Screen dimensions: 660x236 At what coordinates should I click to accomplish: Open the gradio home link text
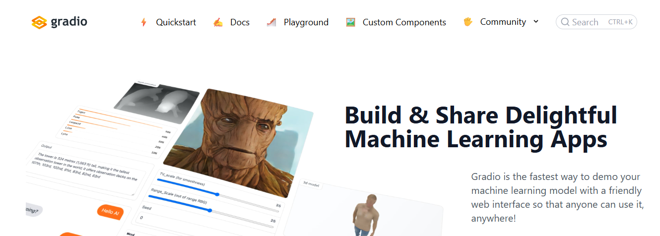pyautogui.click(x=69, y=22)
